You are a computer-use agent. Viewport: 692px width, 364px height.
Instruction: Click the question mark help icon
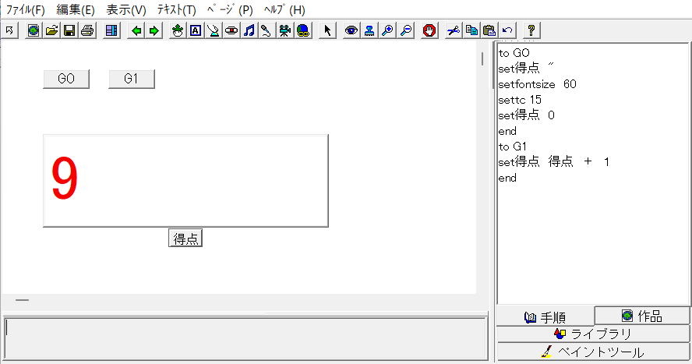(531, 30)
